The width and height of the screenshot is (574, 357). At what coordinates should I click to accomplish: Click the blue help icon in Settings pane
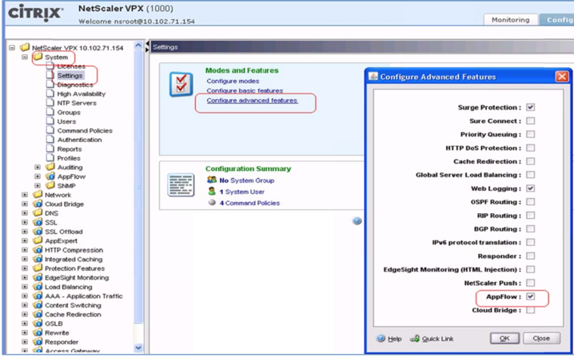pyautogui.click(x=357, y=220)
